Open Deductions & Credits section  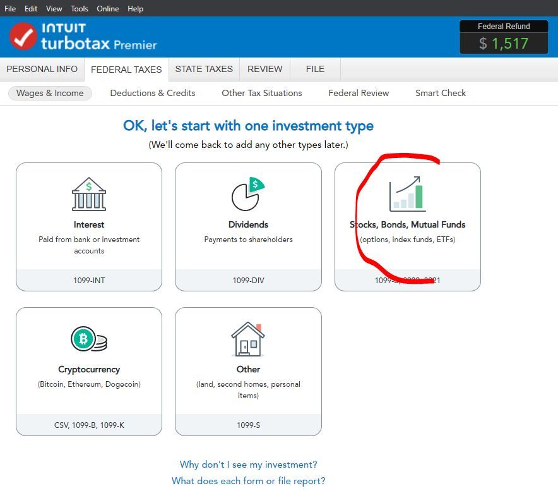tap(153, 93)
